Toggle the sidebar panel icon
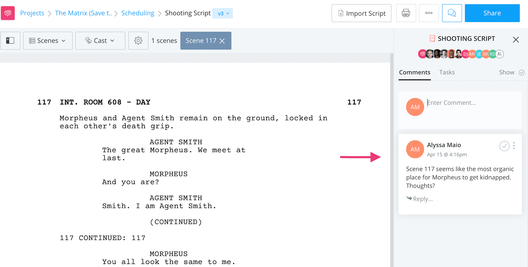This screenshot has height=267, width=528. pyautogui.click(x=10, y=40)
